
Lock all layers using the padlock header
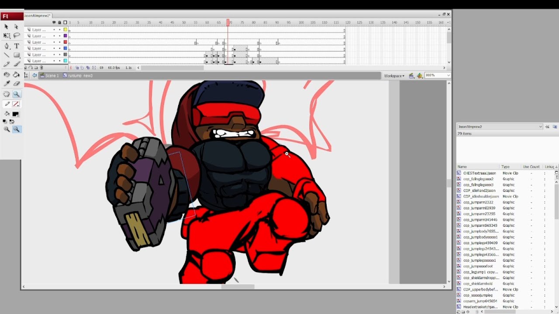[x=59, y=22]
